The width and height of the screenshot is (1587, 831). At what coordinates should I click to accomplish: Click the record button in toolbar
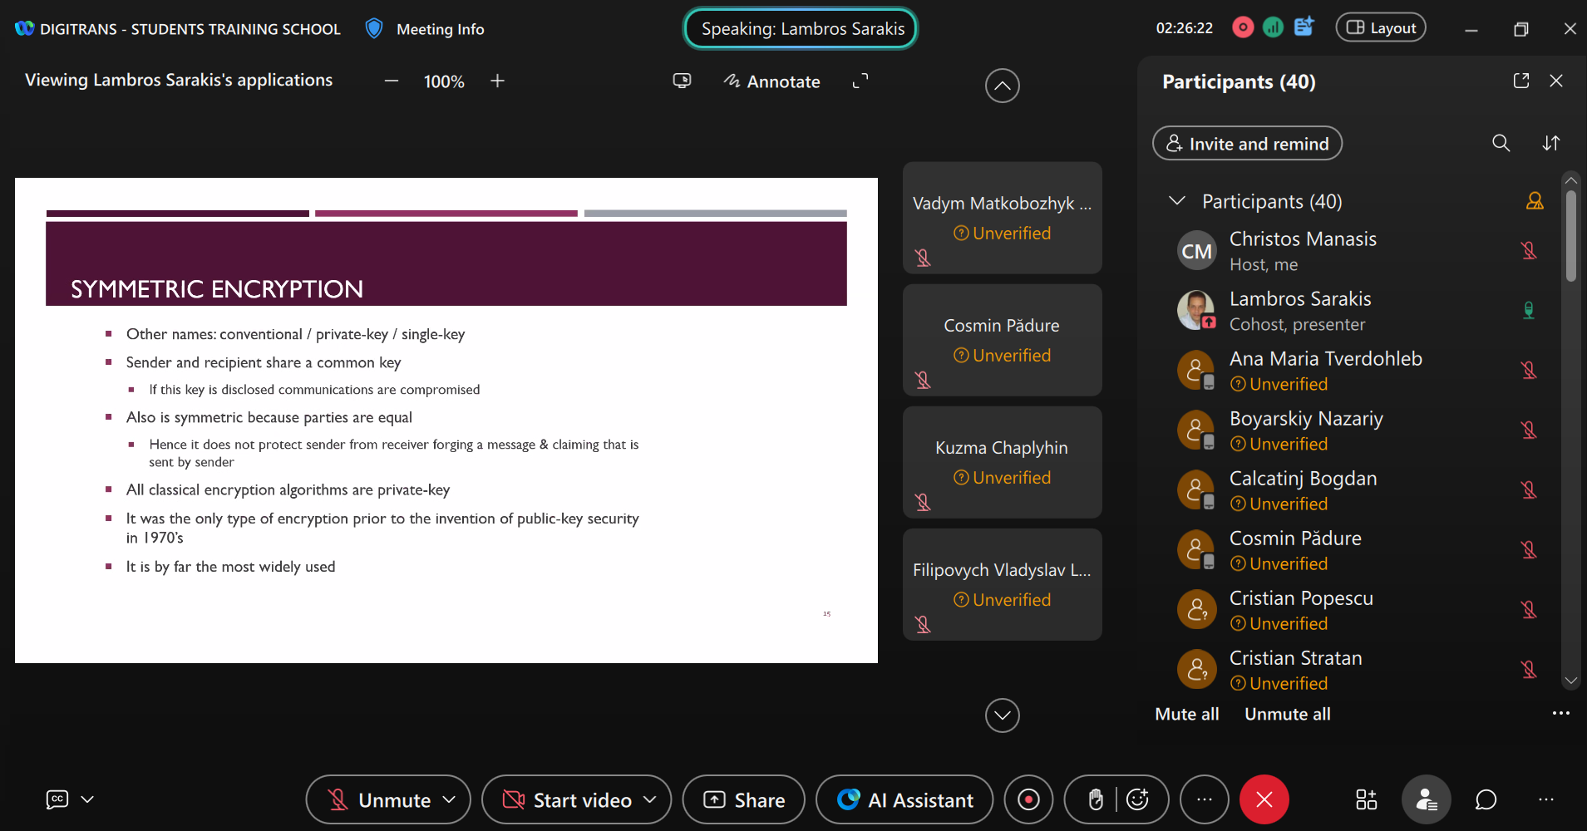(x=1028, y=799)
